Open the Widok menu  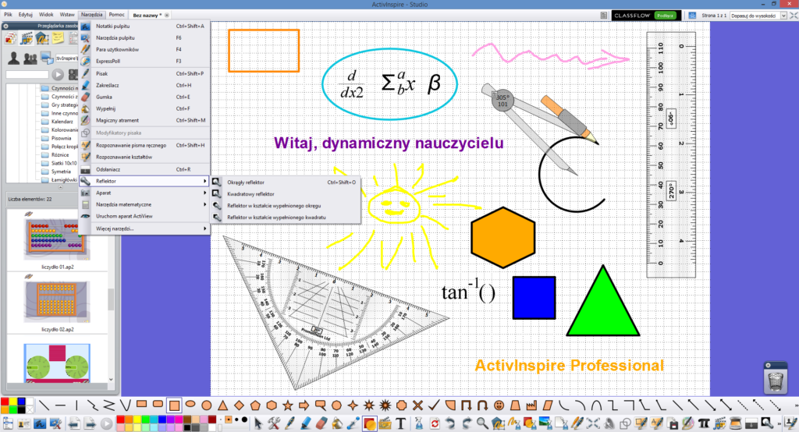coord(47,15)
